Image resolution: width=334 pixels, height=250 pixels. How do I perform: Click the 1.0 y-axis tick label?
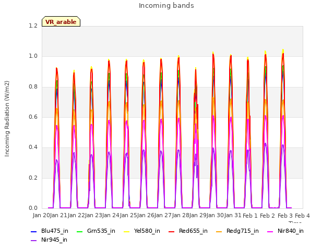tap(33, 56)
